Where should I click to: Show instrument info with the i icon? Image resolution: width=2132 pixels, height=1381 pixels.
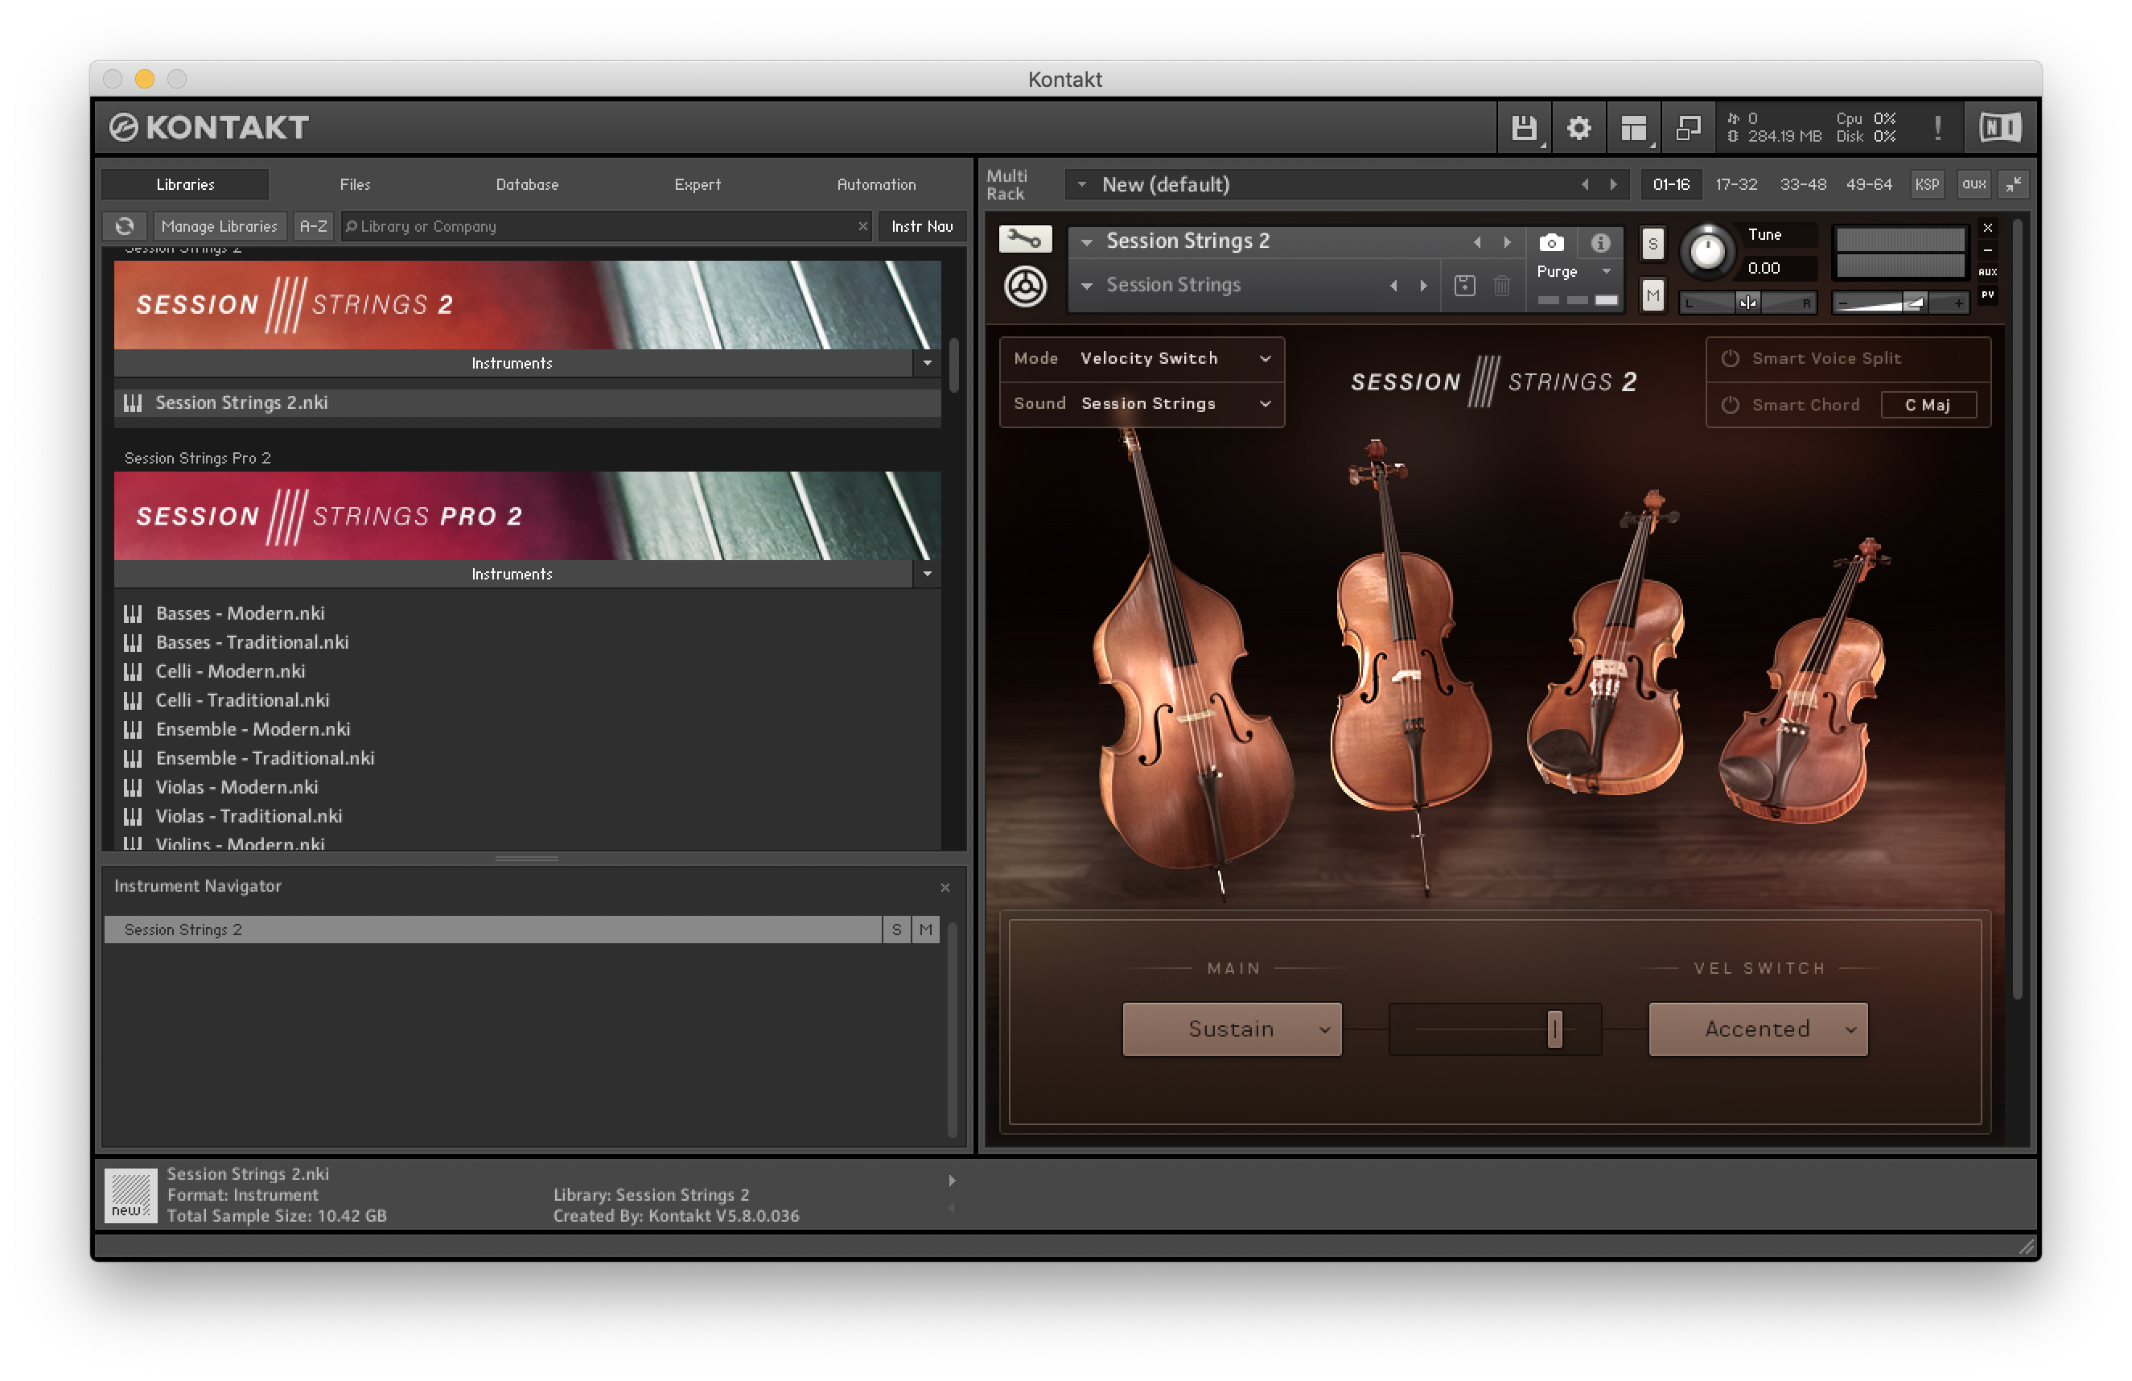(x=1600, y=242)
